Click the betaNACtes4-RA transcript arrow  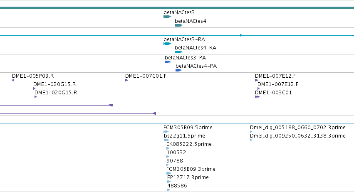pos(178,52)
